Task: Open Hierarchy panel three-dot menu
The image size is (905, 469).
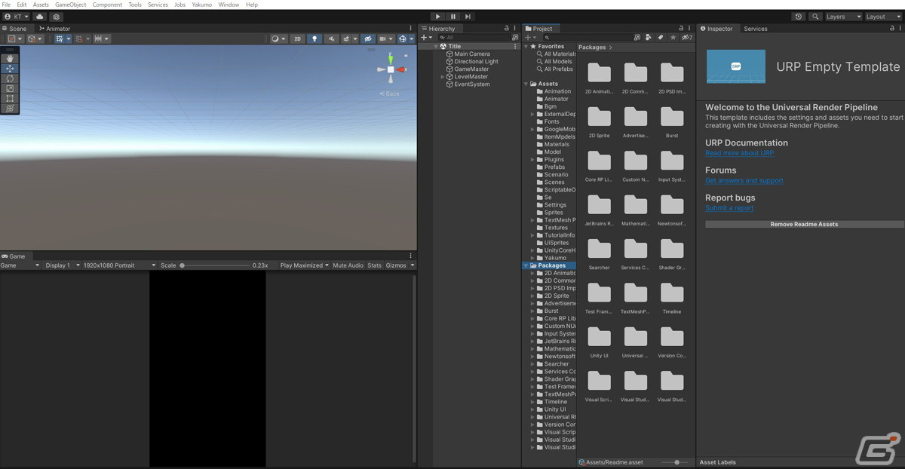Action: point(517,29)
